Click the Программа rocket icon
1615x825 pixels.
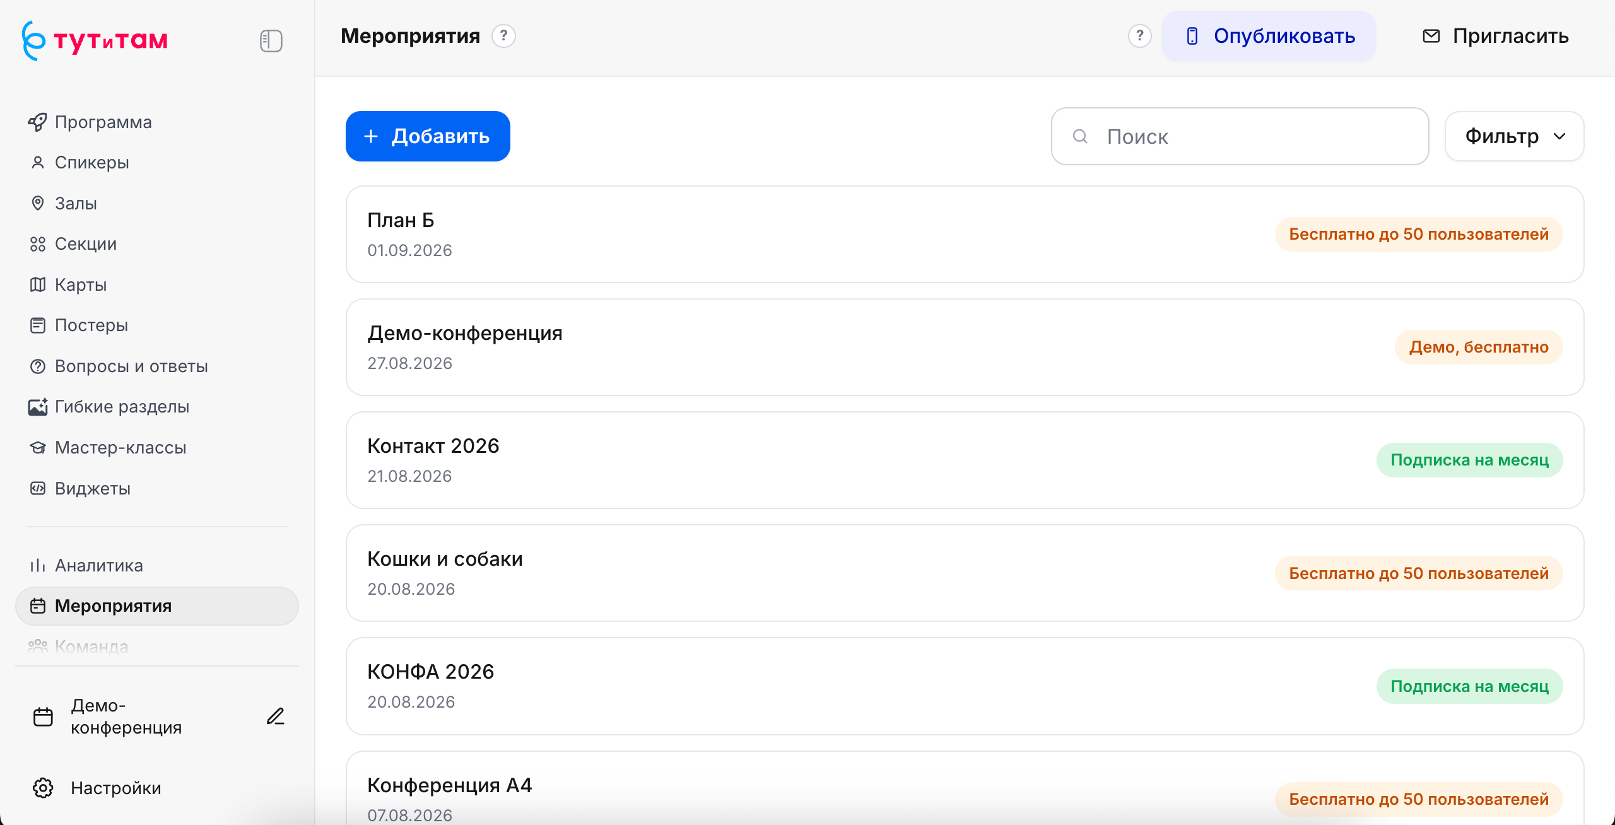(38, 122)
